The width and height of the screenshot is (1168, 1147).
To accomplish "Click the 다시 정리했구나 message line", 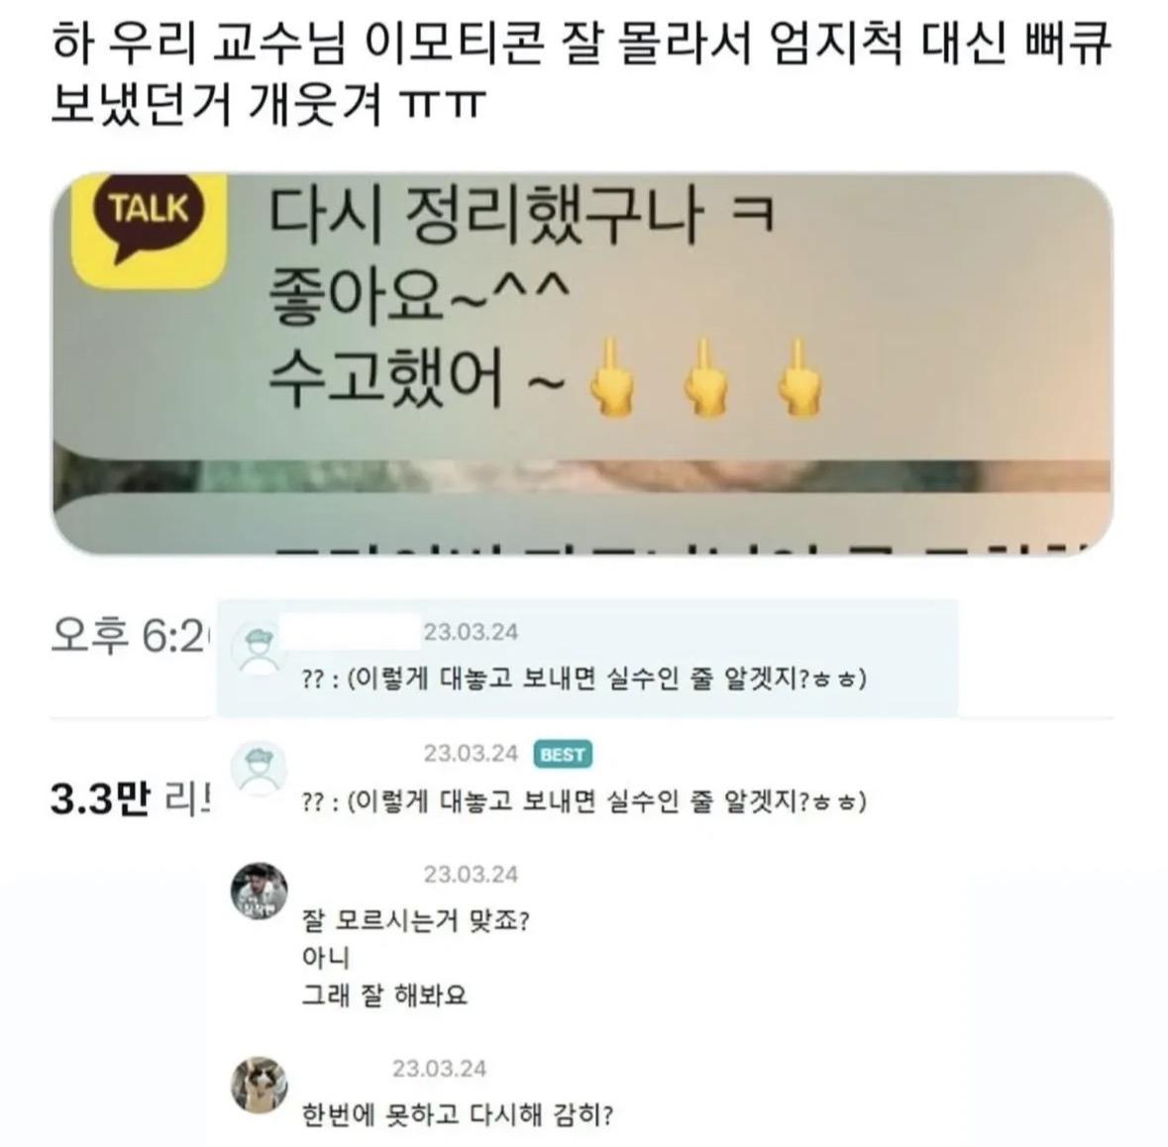I will coord(520,215).
